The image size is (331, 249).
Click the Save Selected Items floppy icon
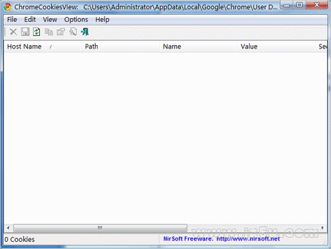tap(25, 32)
